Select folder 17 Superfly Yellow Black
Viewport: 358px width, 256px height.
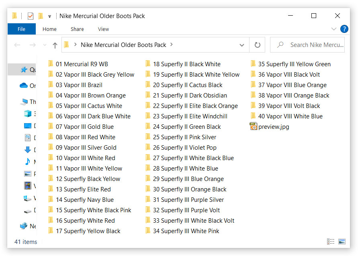pos(84,231)
